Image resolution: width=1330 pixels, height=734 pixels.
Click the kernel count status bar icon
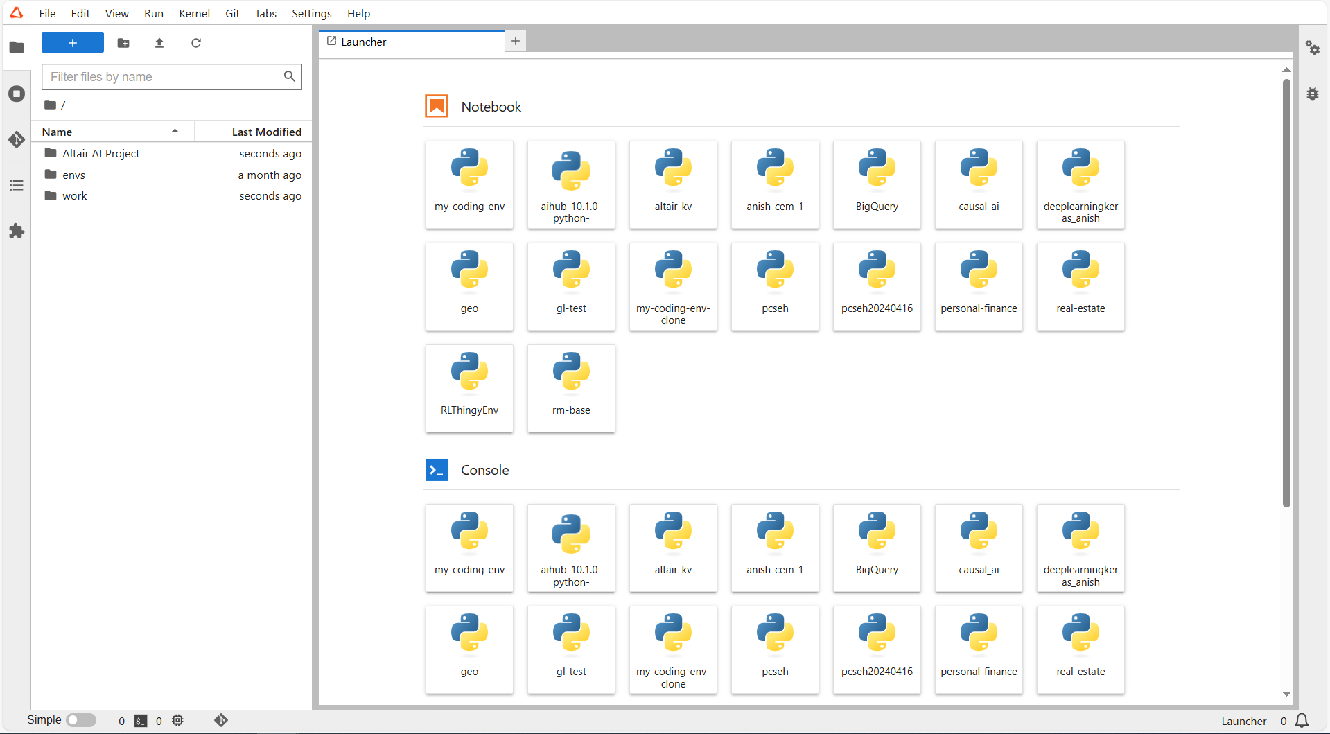point(178,721)
